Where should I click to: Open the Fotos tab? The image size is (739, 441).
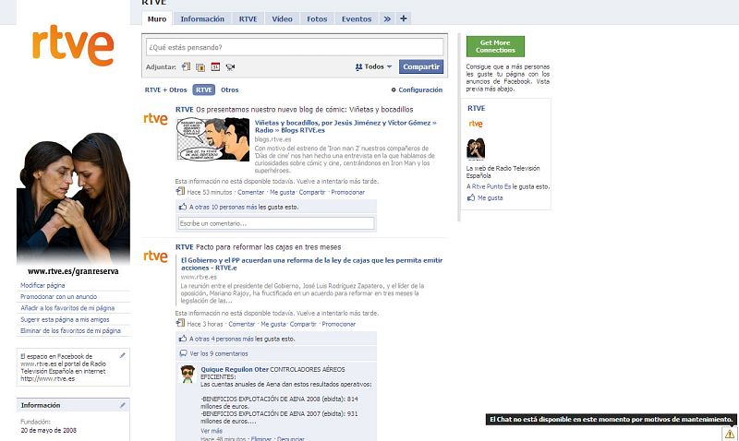click(x=317, y=18)
